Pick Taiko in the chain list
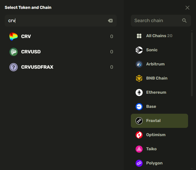Image resolution: width=196 pixels, height=170 pixels. (151, 149)
